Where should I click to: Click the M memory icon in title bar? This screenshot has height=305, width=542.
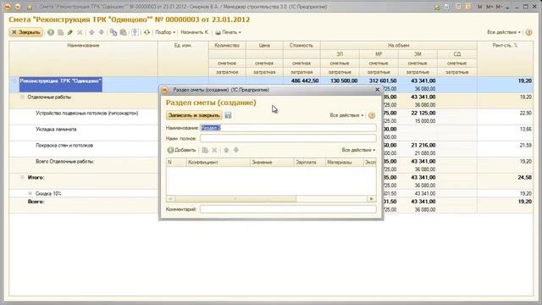coord(480,7)
